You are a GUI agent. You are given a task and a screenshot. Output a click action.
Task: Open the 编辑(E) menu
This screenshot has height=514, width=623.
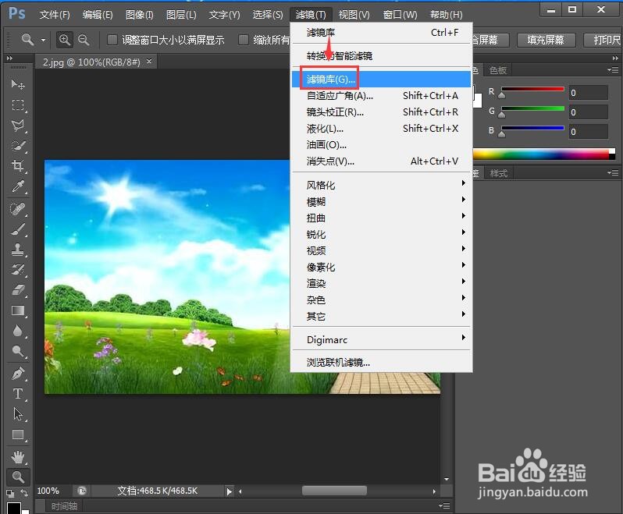pyautogui.click(x=98, y=15)
